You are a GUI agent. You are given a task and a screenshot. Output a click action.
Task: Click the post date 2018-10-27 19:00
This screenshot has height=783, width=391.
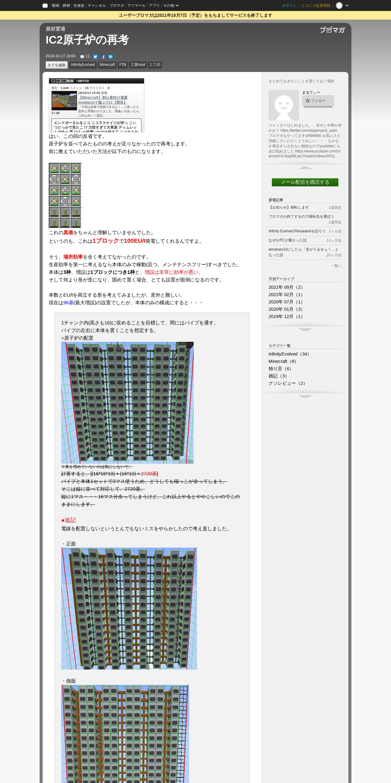(61, 56)
